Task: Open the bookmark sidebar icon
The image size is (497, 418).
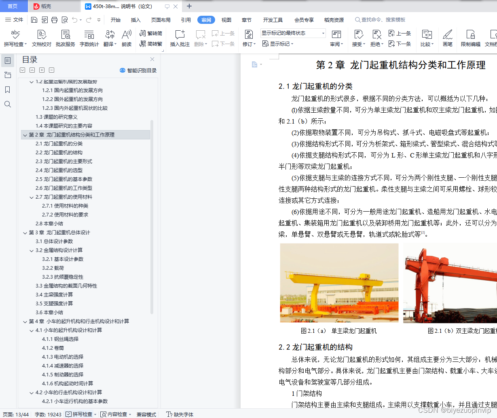Action: point(8,90)
